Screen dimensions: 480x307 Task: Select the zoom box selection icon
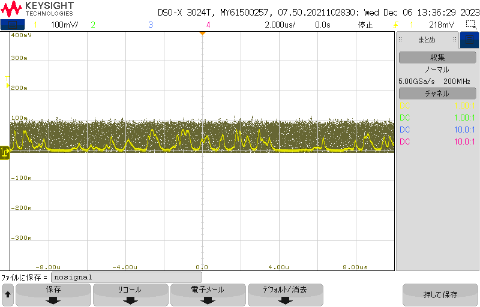coord(471,25)
